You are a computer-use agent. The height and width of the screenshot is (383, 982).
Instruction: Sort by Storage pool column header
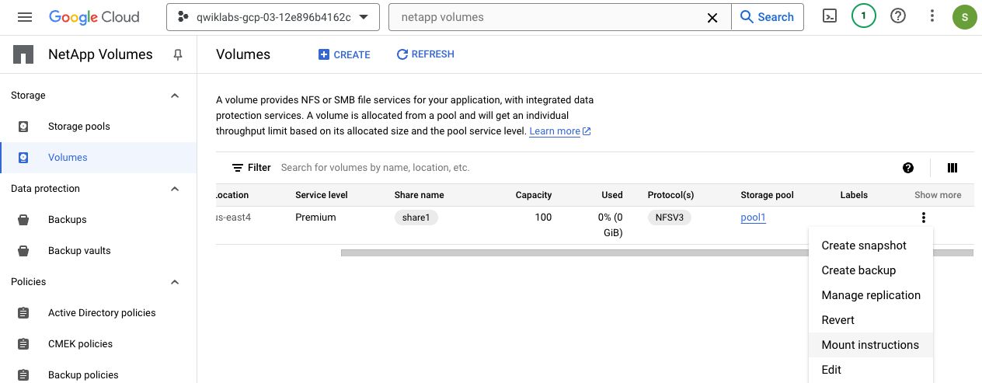768,195
